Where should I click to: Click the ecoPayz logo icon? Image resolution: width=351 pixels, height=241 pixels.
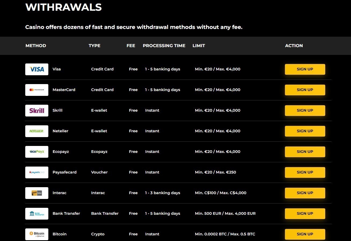37,152
